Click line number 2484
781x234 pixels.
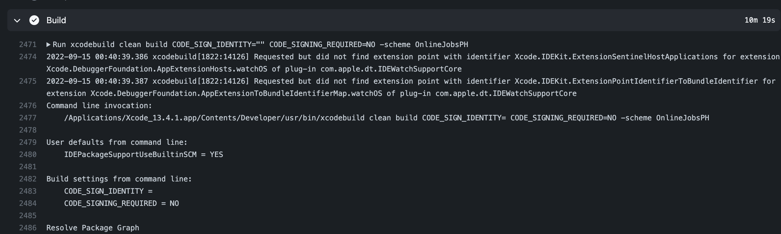[x=28, y=203]
